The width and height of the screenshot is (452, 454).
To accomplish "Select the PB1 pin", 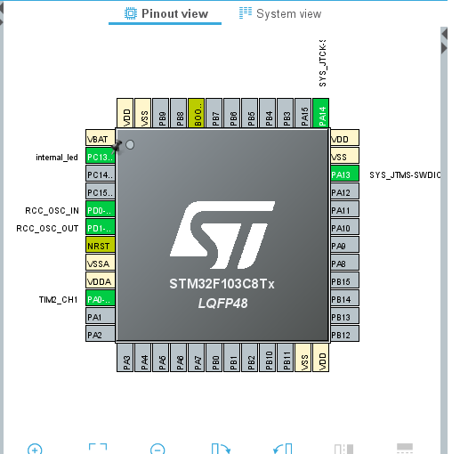I will click(231, 358).
